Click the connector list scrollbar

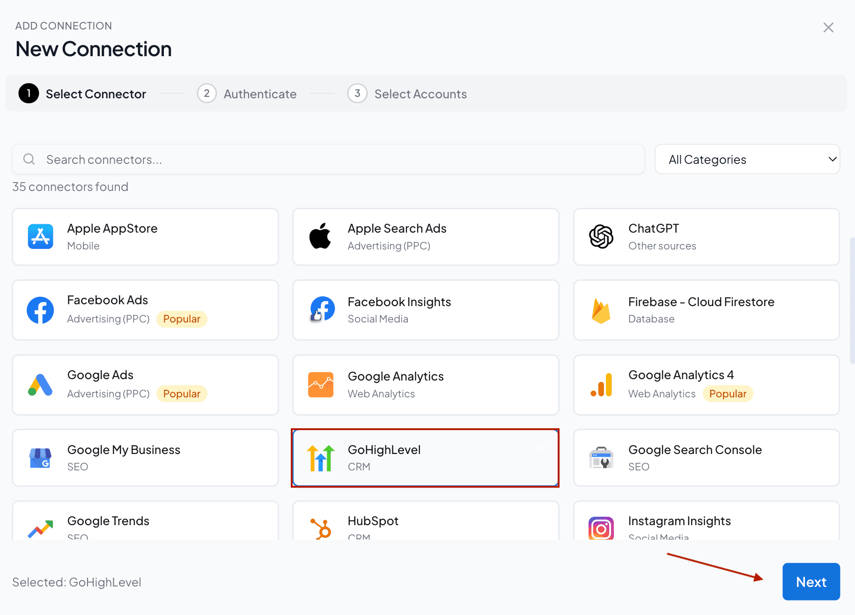click(x=852, y=301)
